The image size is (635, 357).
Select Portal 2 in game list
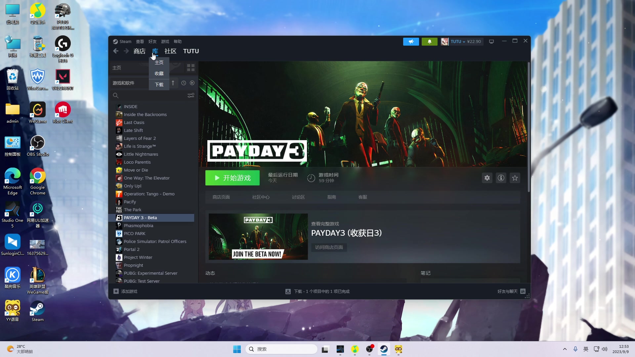pos(132,249)
